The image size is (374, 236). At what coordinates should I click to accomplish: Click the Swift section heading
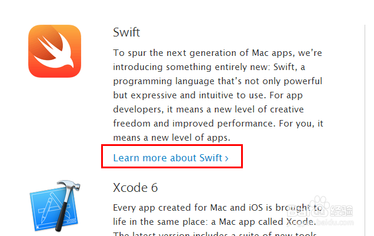click(126, 32)
